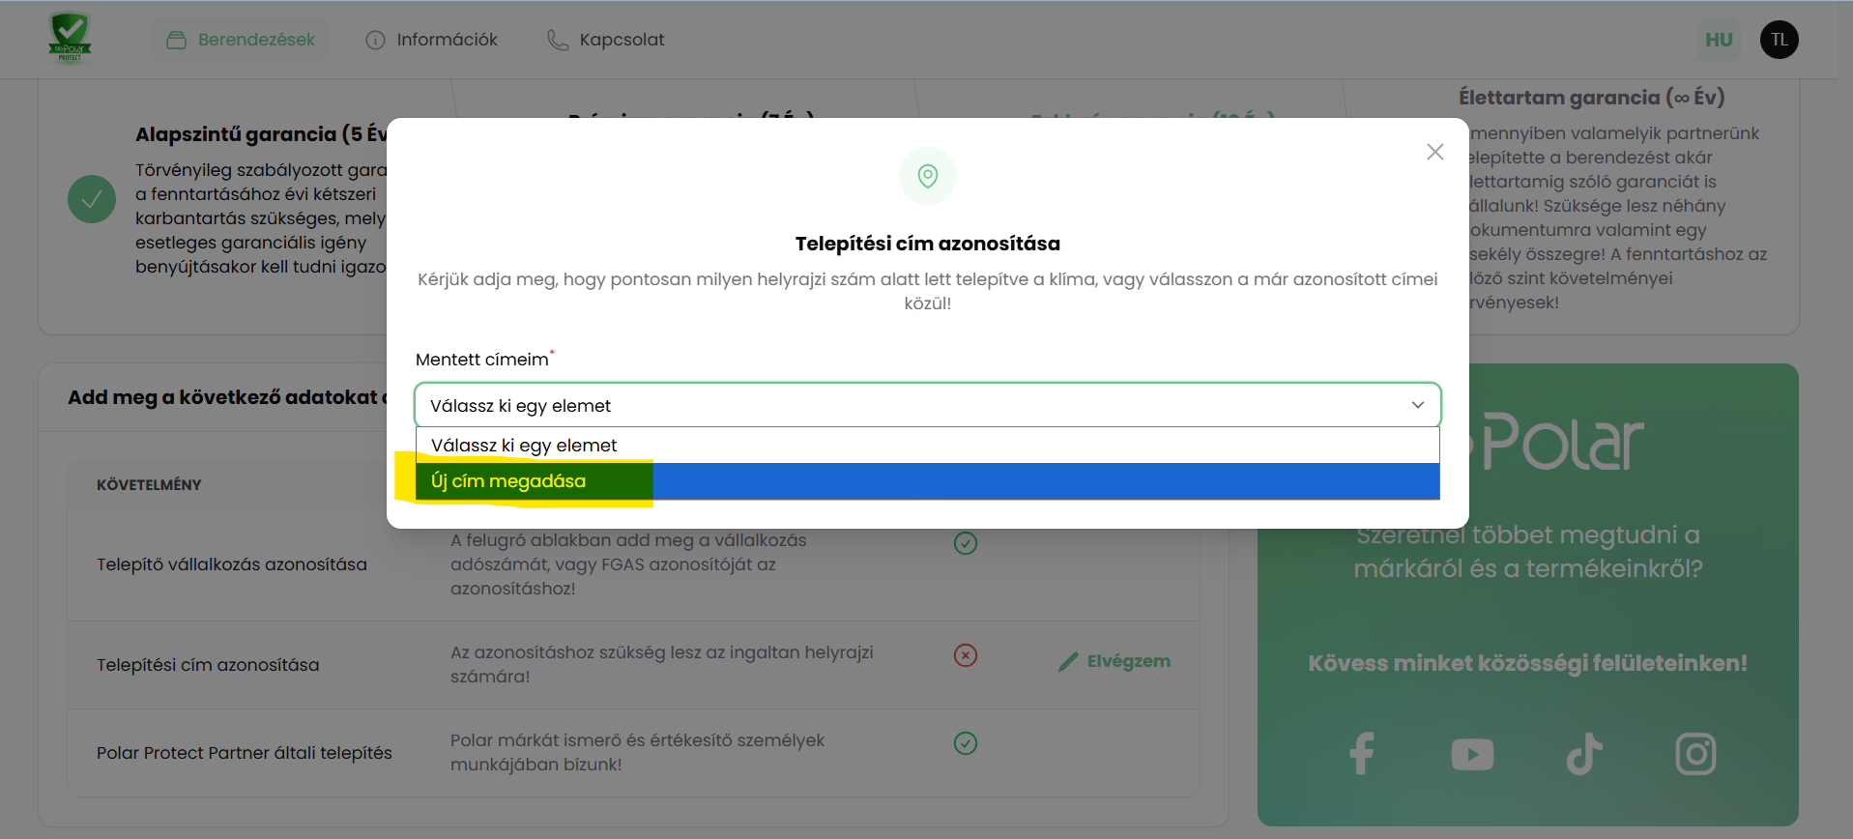Screen dimensions: 1853x839
Task: Click the Polar Protect logo
Action: pos(70,39)
